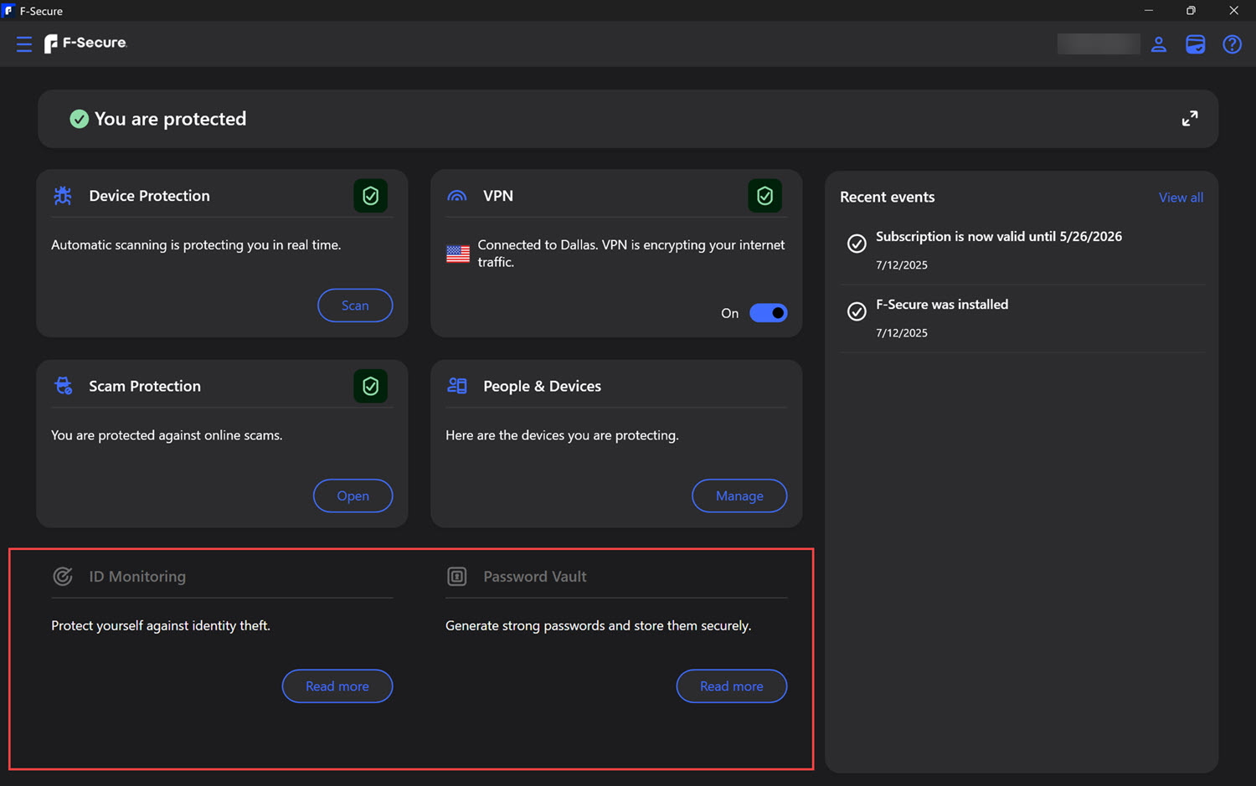Click the People & Devices card title
The width and height of the screenshot is (1256, 786).
coord(543,386)
